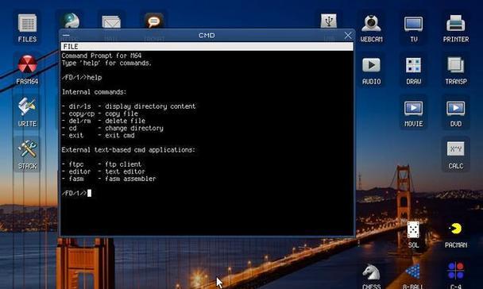This screenshot has height=289, width=483.
Task: Click 'dir/ls - display directory content' line
Action: point(129,106)
